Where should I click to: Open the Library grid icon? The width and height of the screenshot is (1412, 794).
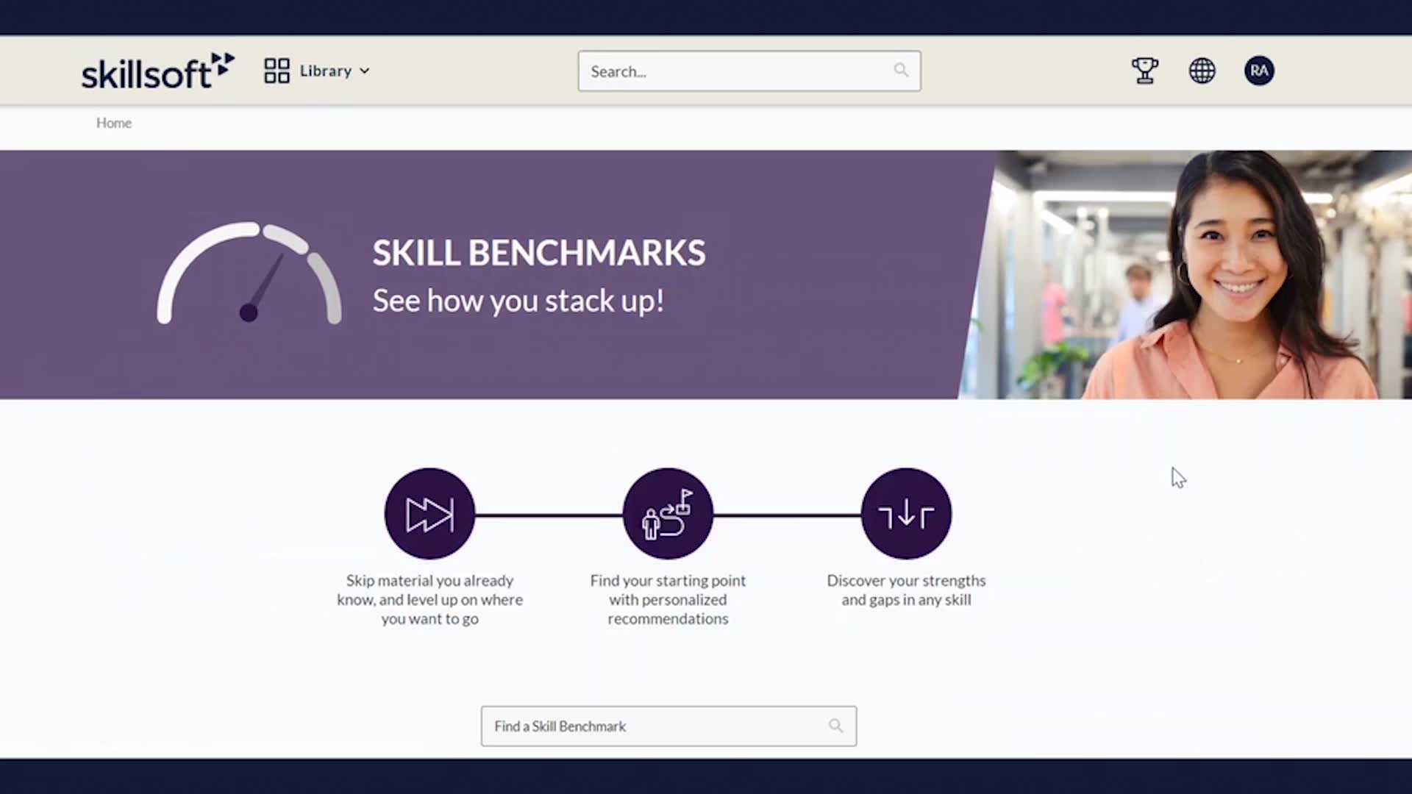(277, 71)
